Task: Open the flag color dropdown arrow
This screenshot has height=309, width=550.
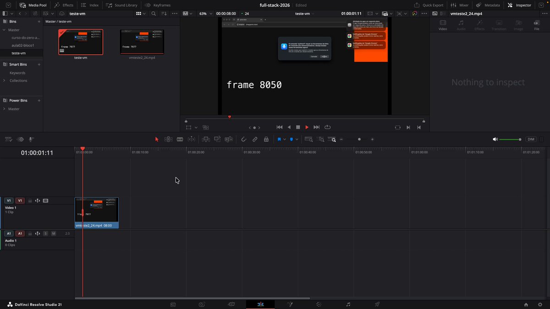Action: pos(284,139)
